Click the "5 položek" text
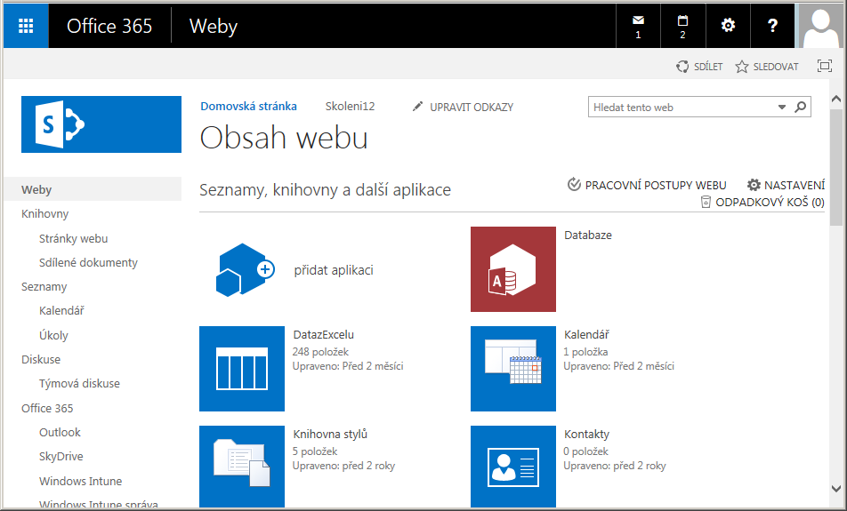847x511 pixels. pyautogui.click(x=314, y=451)
